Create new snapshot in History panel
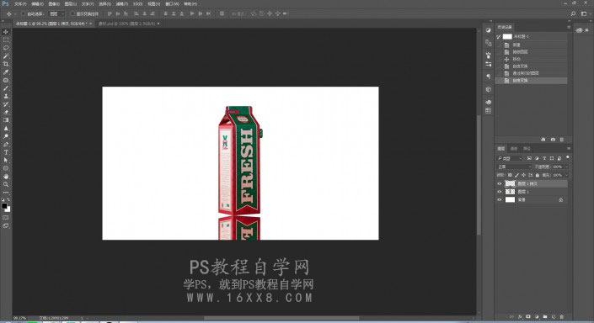The image size is (594, 323). pos(553,140)
